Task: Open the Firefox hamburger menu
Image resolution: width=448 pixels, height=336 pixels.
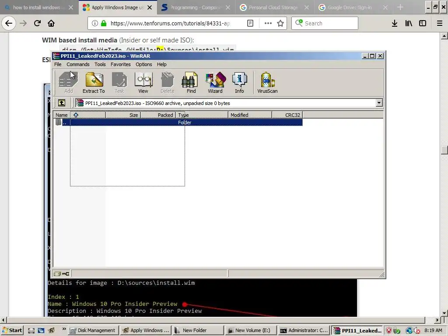Action: [440, 23]
